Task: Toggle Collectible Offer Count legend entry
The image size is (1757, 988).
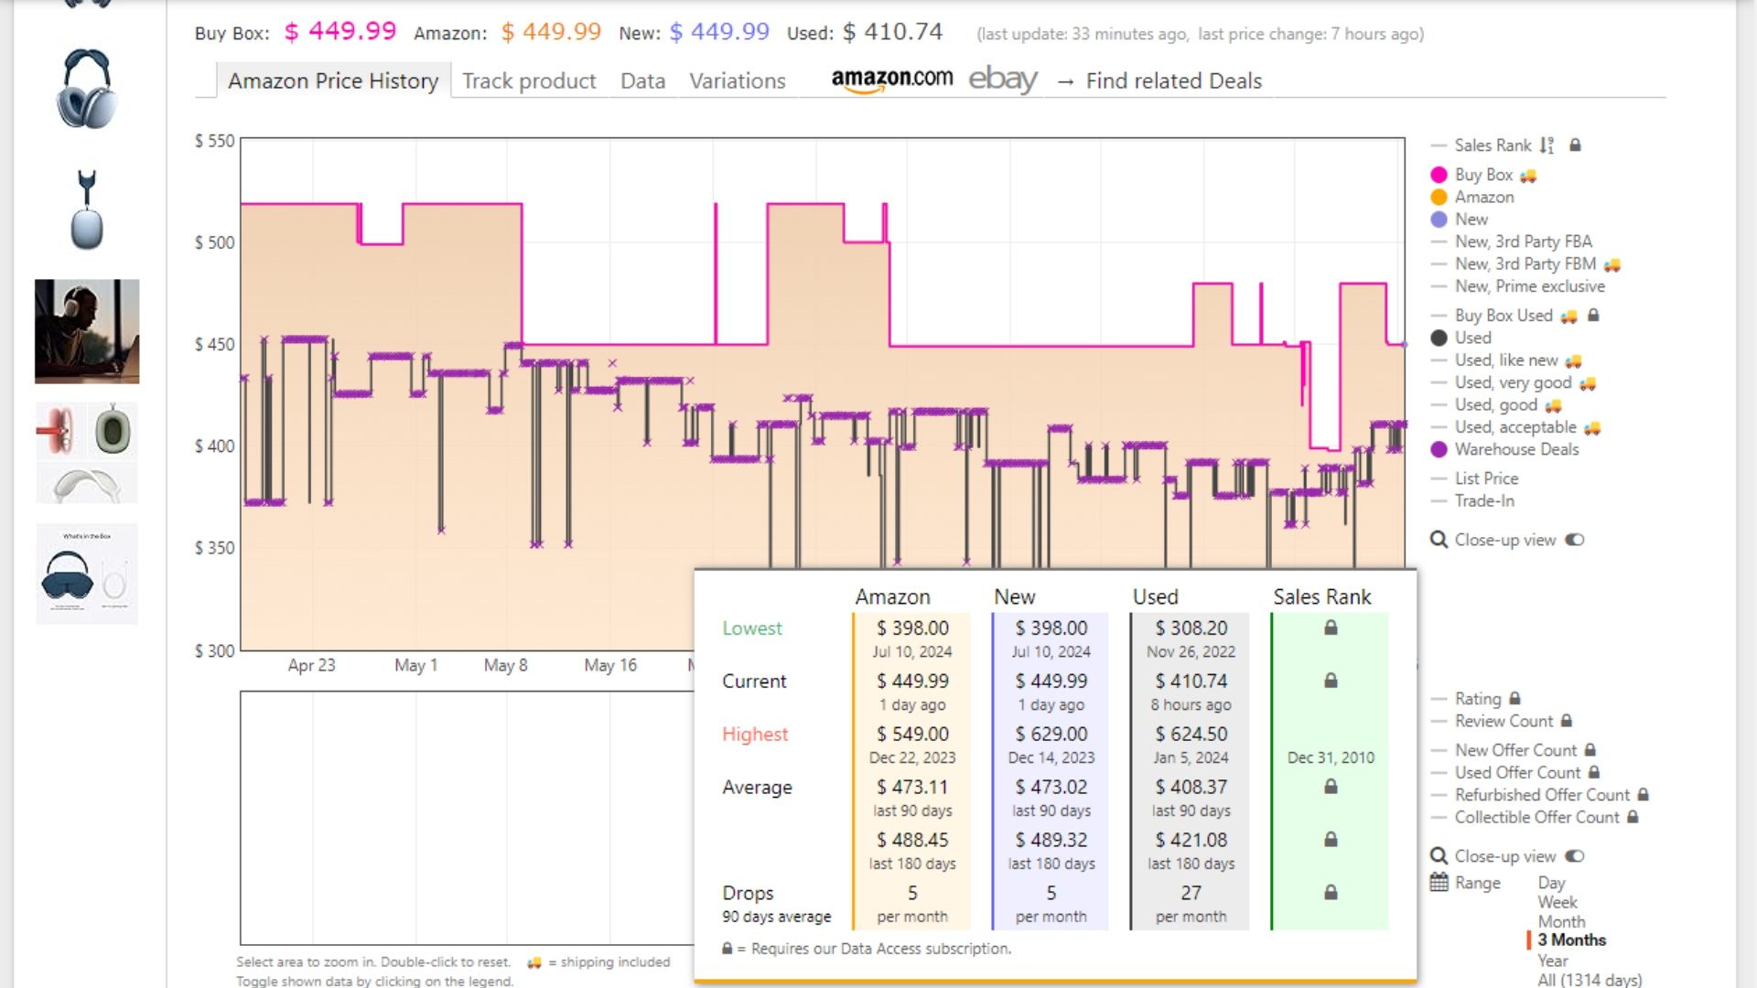Action: 1536,817
